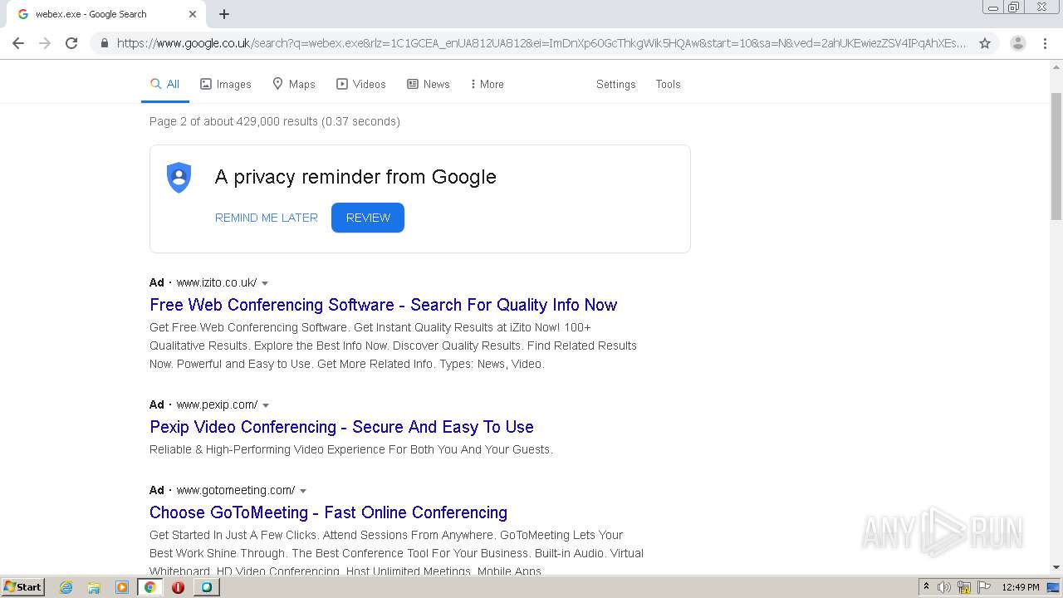The height and width of the screenshot is (598, 1063).
Task: Show hidden system tray icons
Action: coord(926,587)
